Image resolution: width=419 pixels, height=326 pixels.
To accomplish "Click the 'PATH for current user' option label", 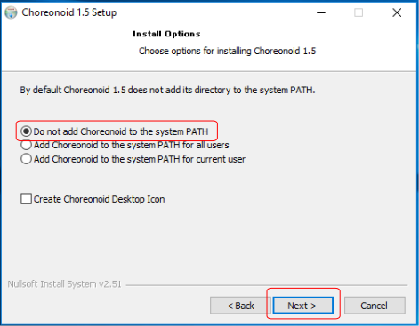I will click(140, 159).
